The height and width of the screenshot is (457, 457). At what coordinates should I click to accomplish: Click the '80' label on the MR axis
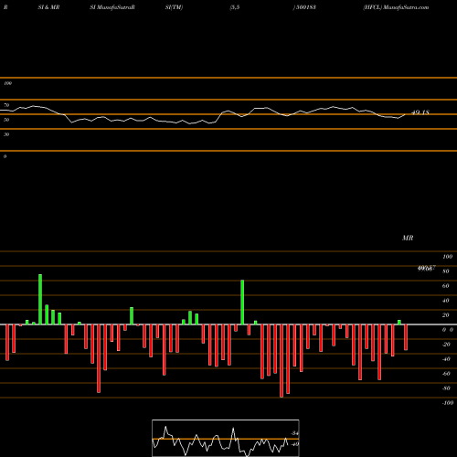click(x=446, y=271)
